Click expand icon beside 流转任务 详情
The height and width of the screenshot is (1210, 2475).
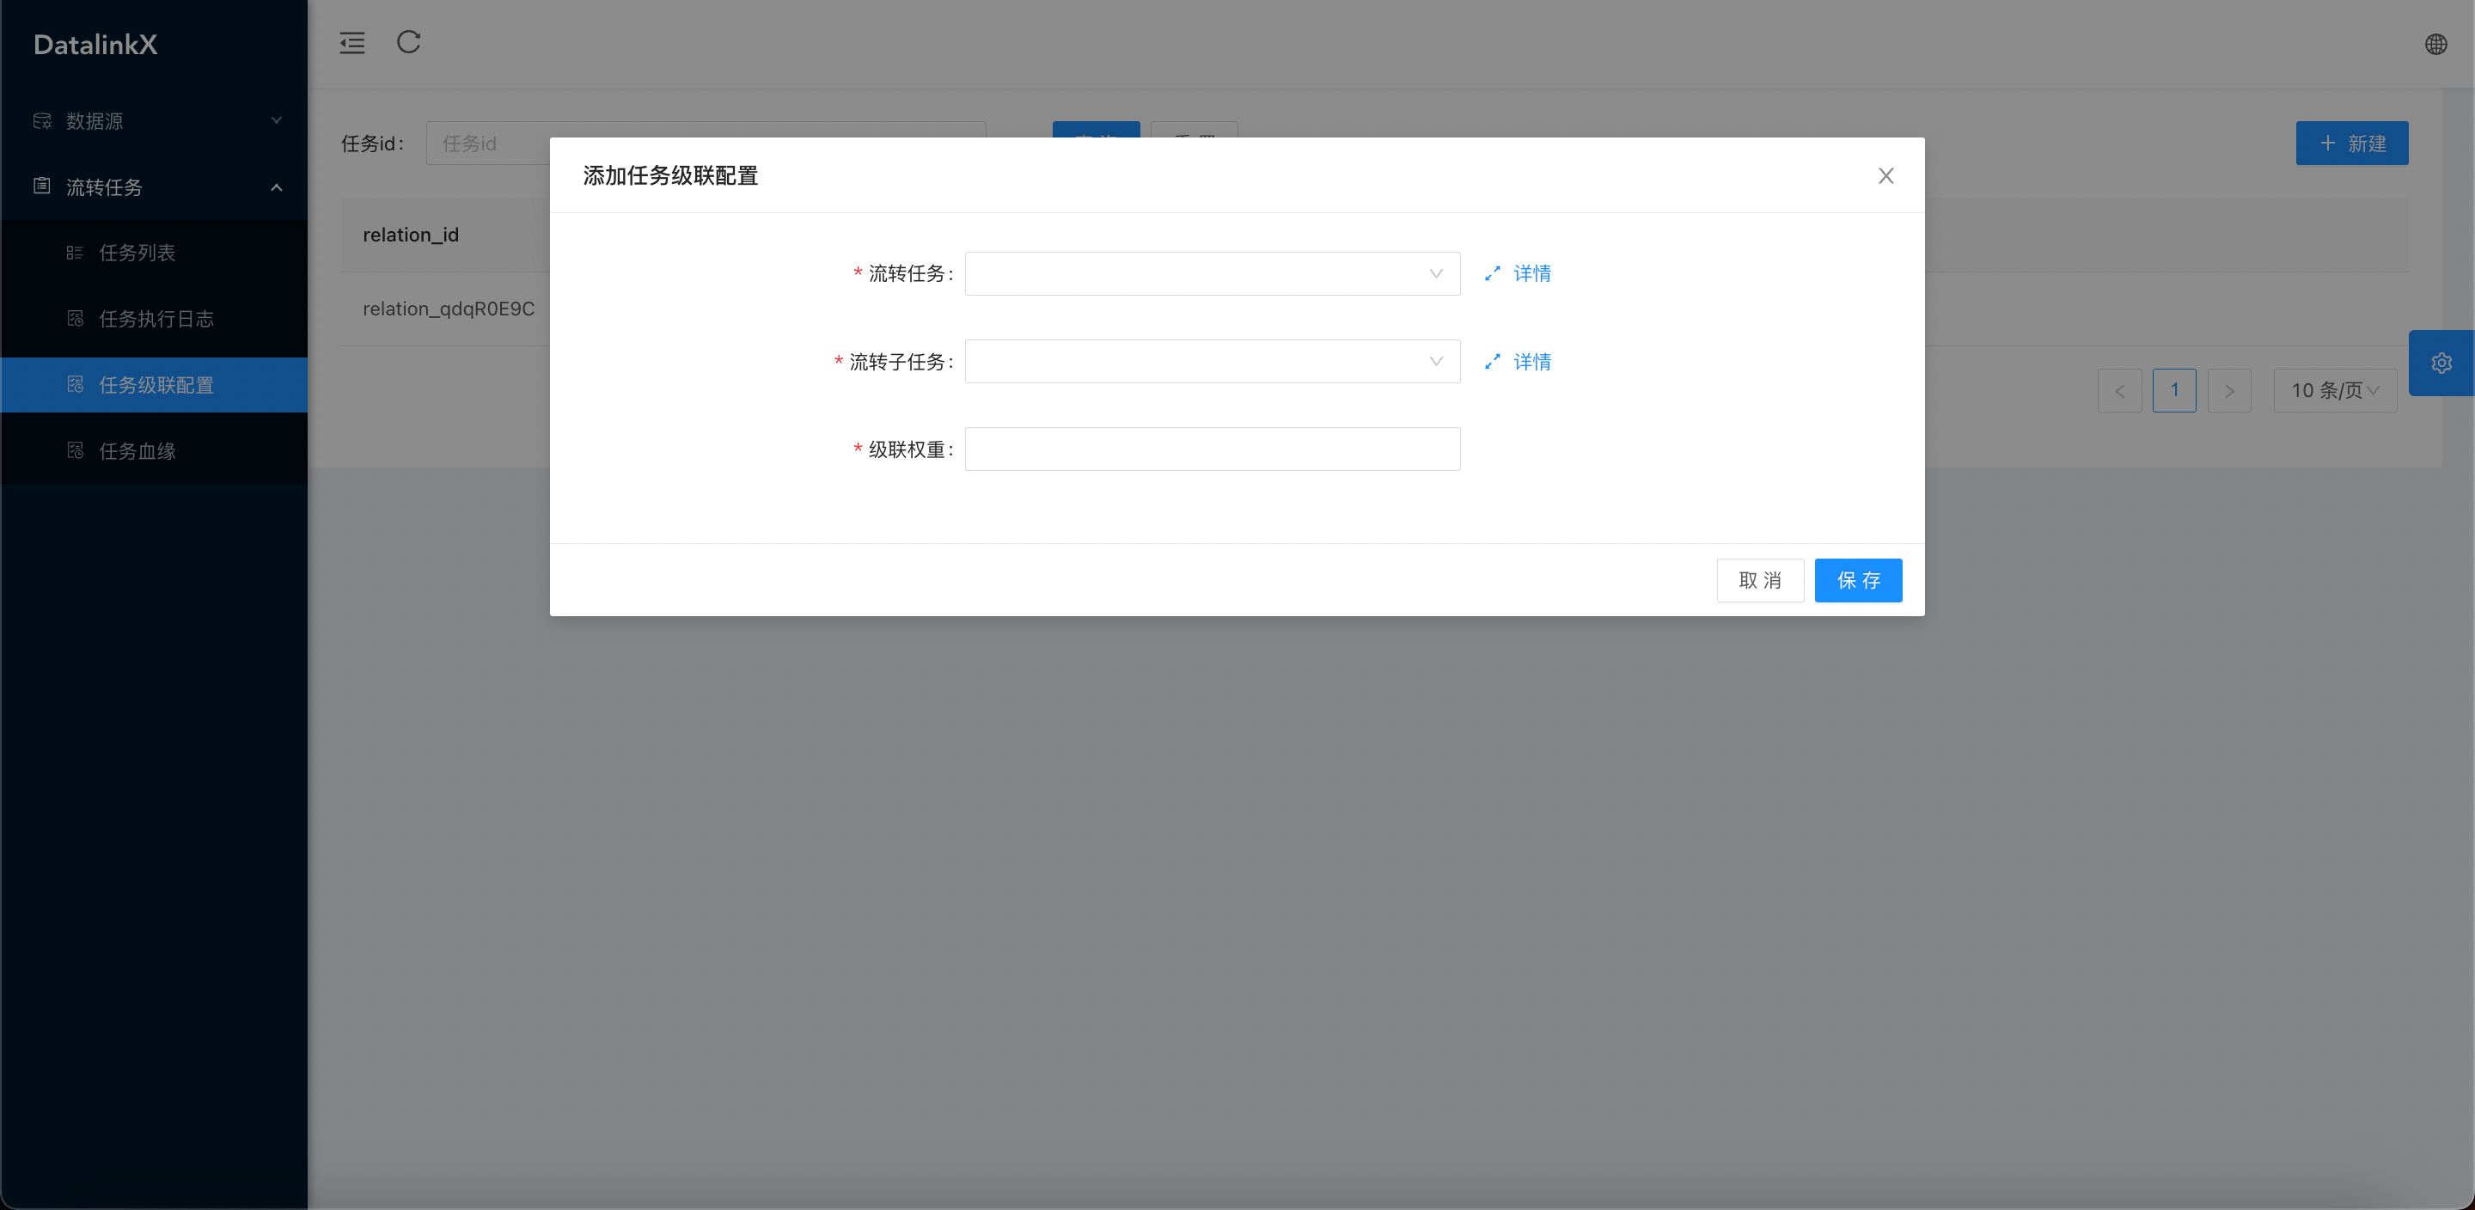pyautogui.click(x=1492, y=274)
